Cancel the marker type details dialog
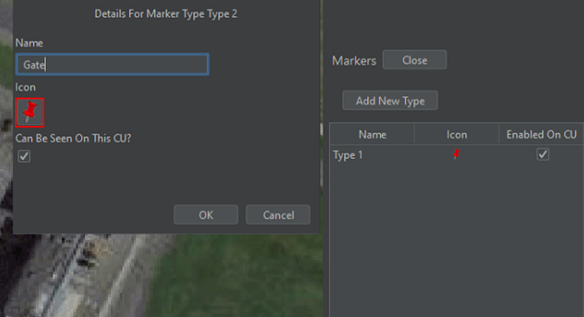The height and width of the screenshot is (317, 584). tap(278, 215)
